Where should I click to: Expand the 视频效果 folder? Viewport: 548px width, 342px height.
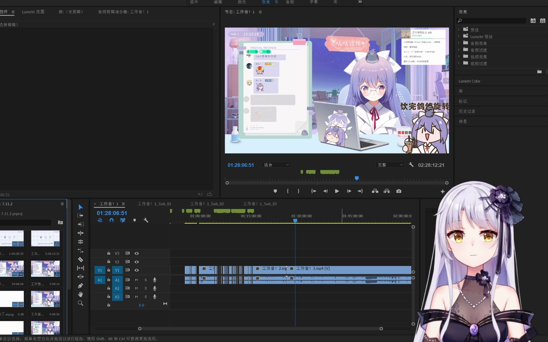click(459, 56)
